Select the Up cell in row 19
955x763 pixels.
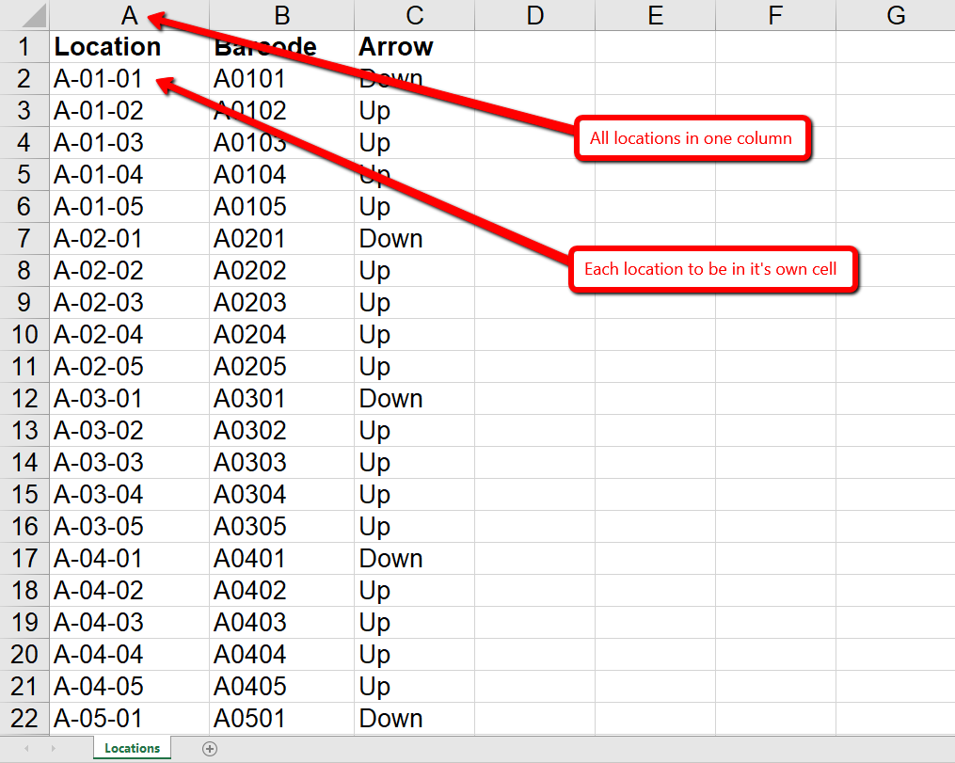coord(414,622)
